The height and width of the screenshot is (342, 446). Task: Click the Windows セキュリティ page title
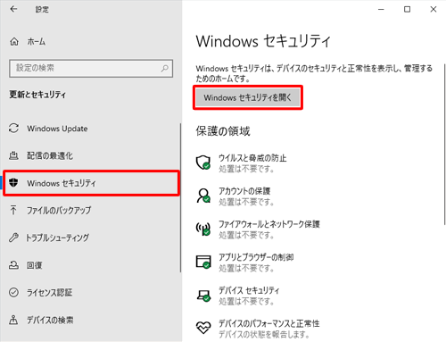click(x=263, y=41)
